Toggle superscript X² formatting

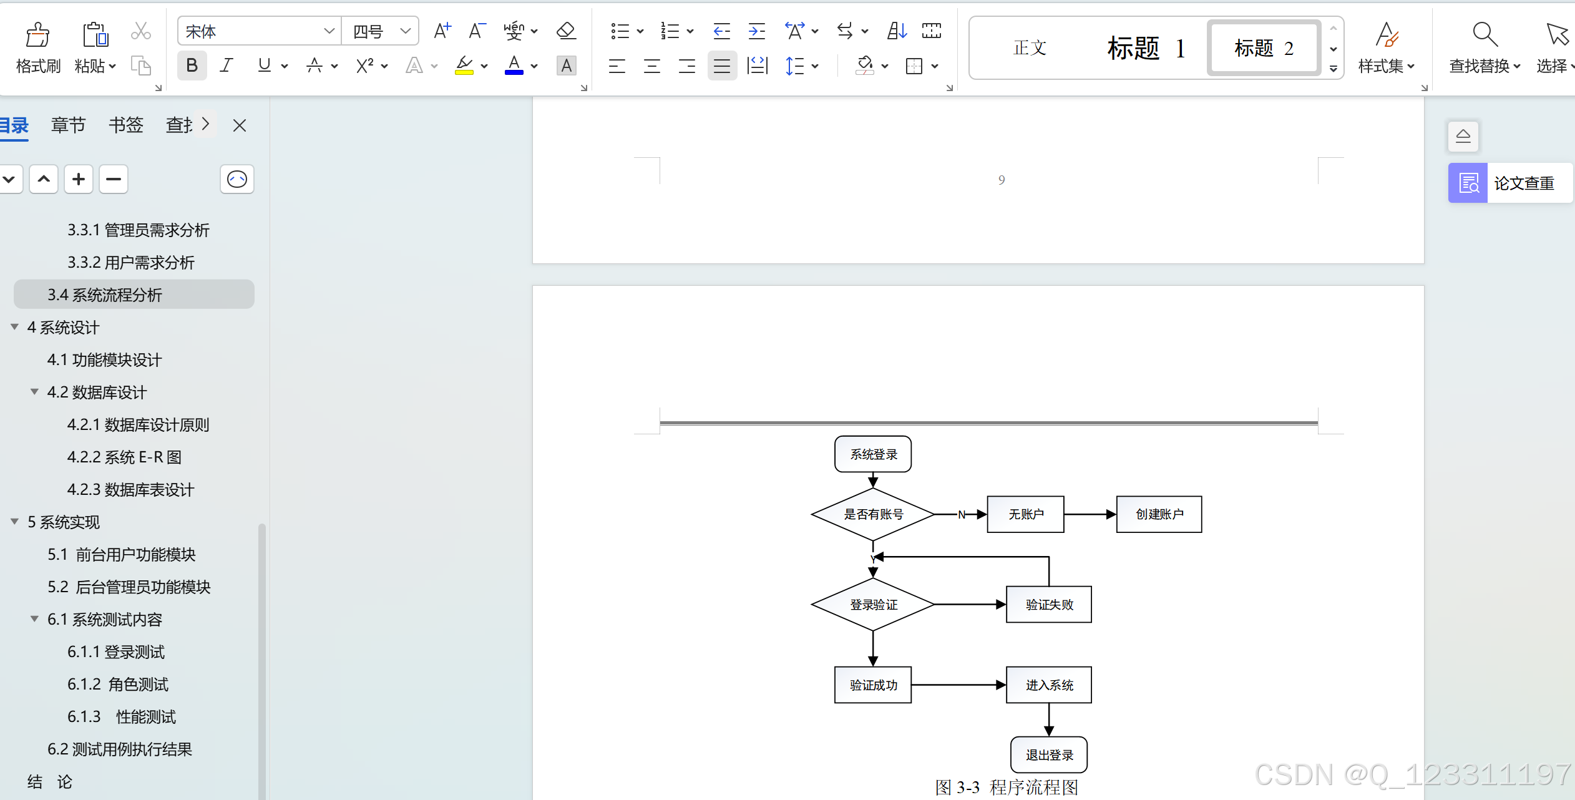tap(365, 66)
